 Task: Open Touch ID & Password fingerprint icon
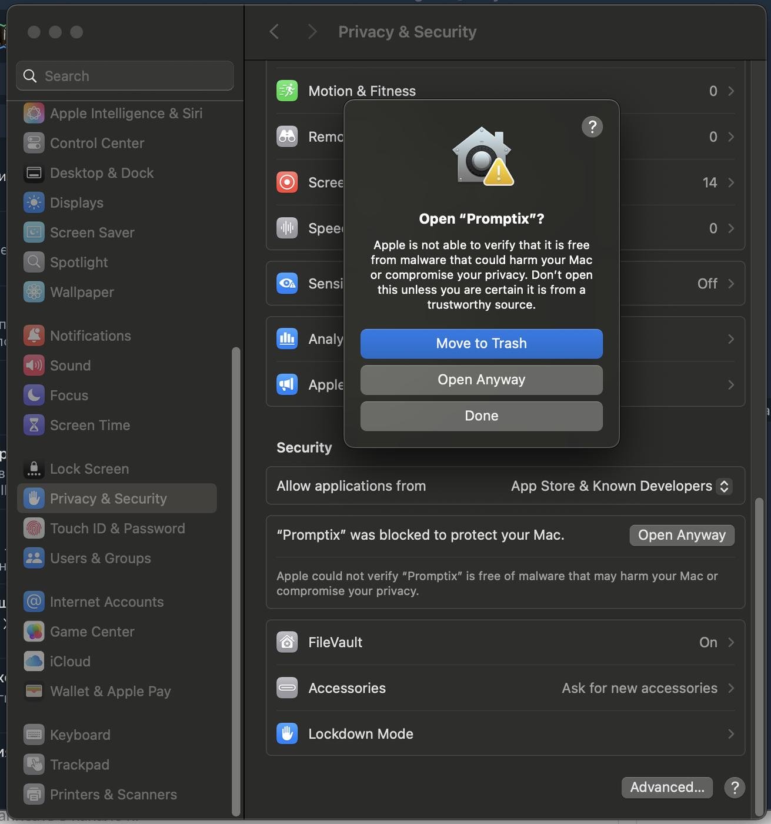34,529
